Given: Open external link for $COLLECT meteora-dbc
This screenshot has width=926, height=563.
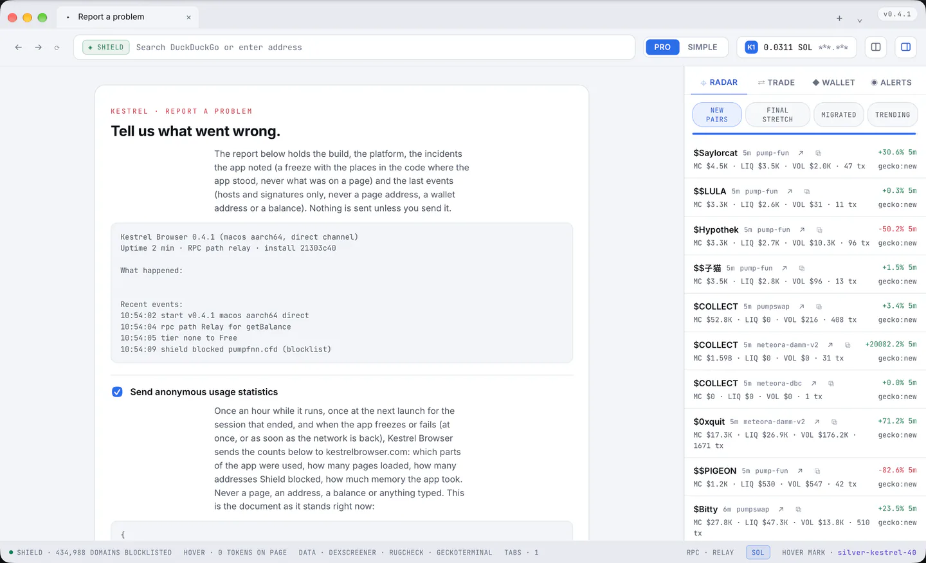Looking at the screenshot, I should pyautogui.click(x=813, y=384).
